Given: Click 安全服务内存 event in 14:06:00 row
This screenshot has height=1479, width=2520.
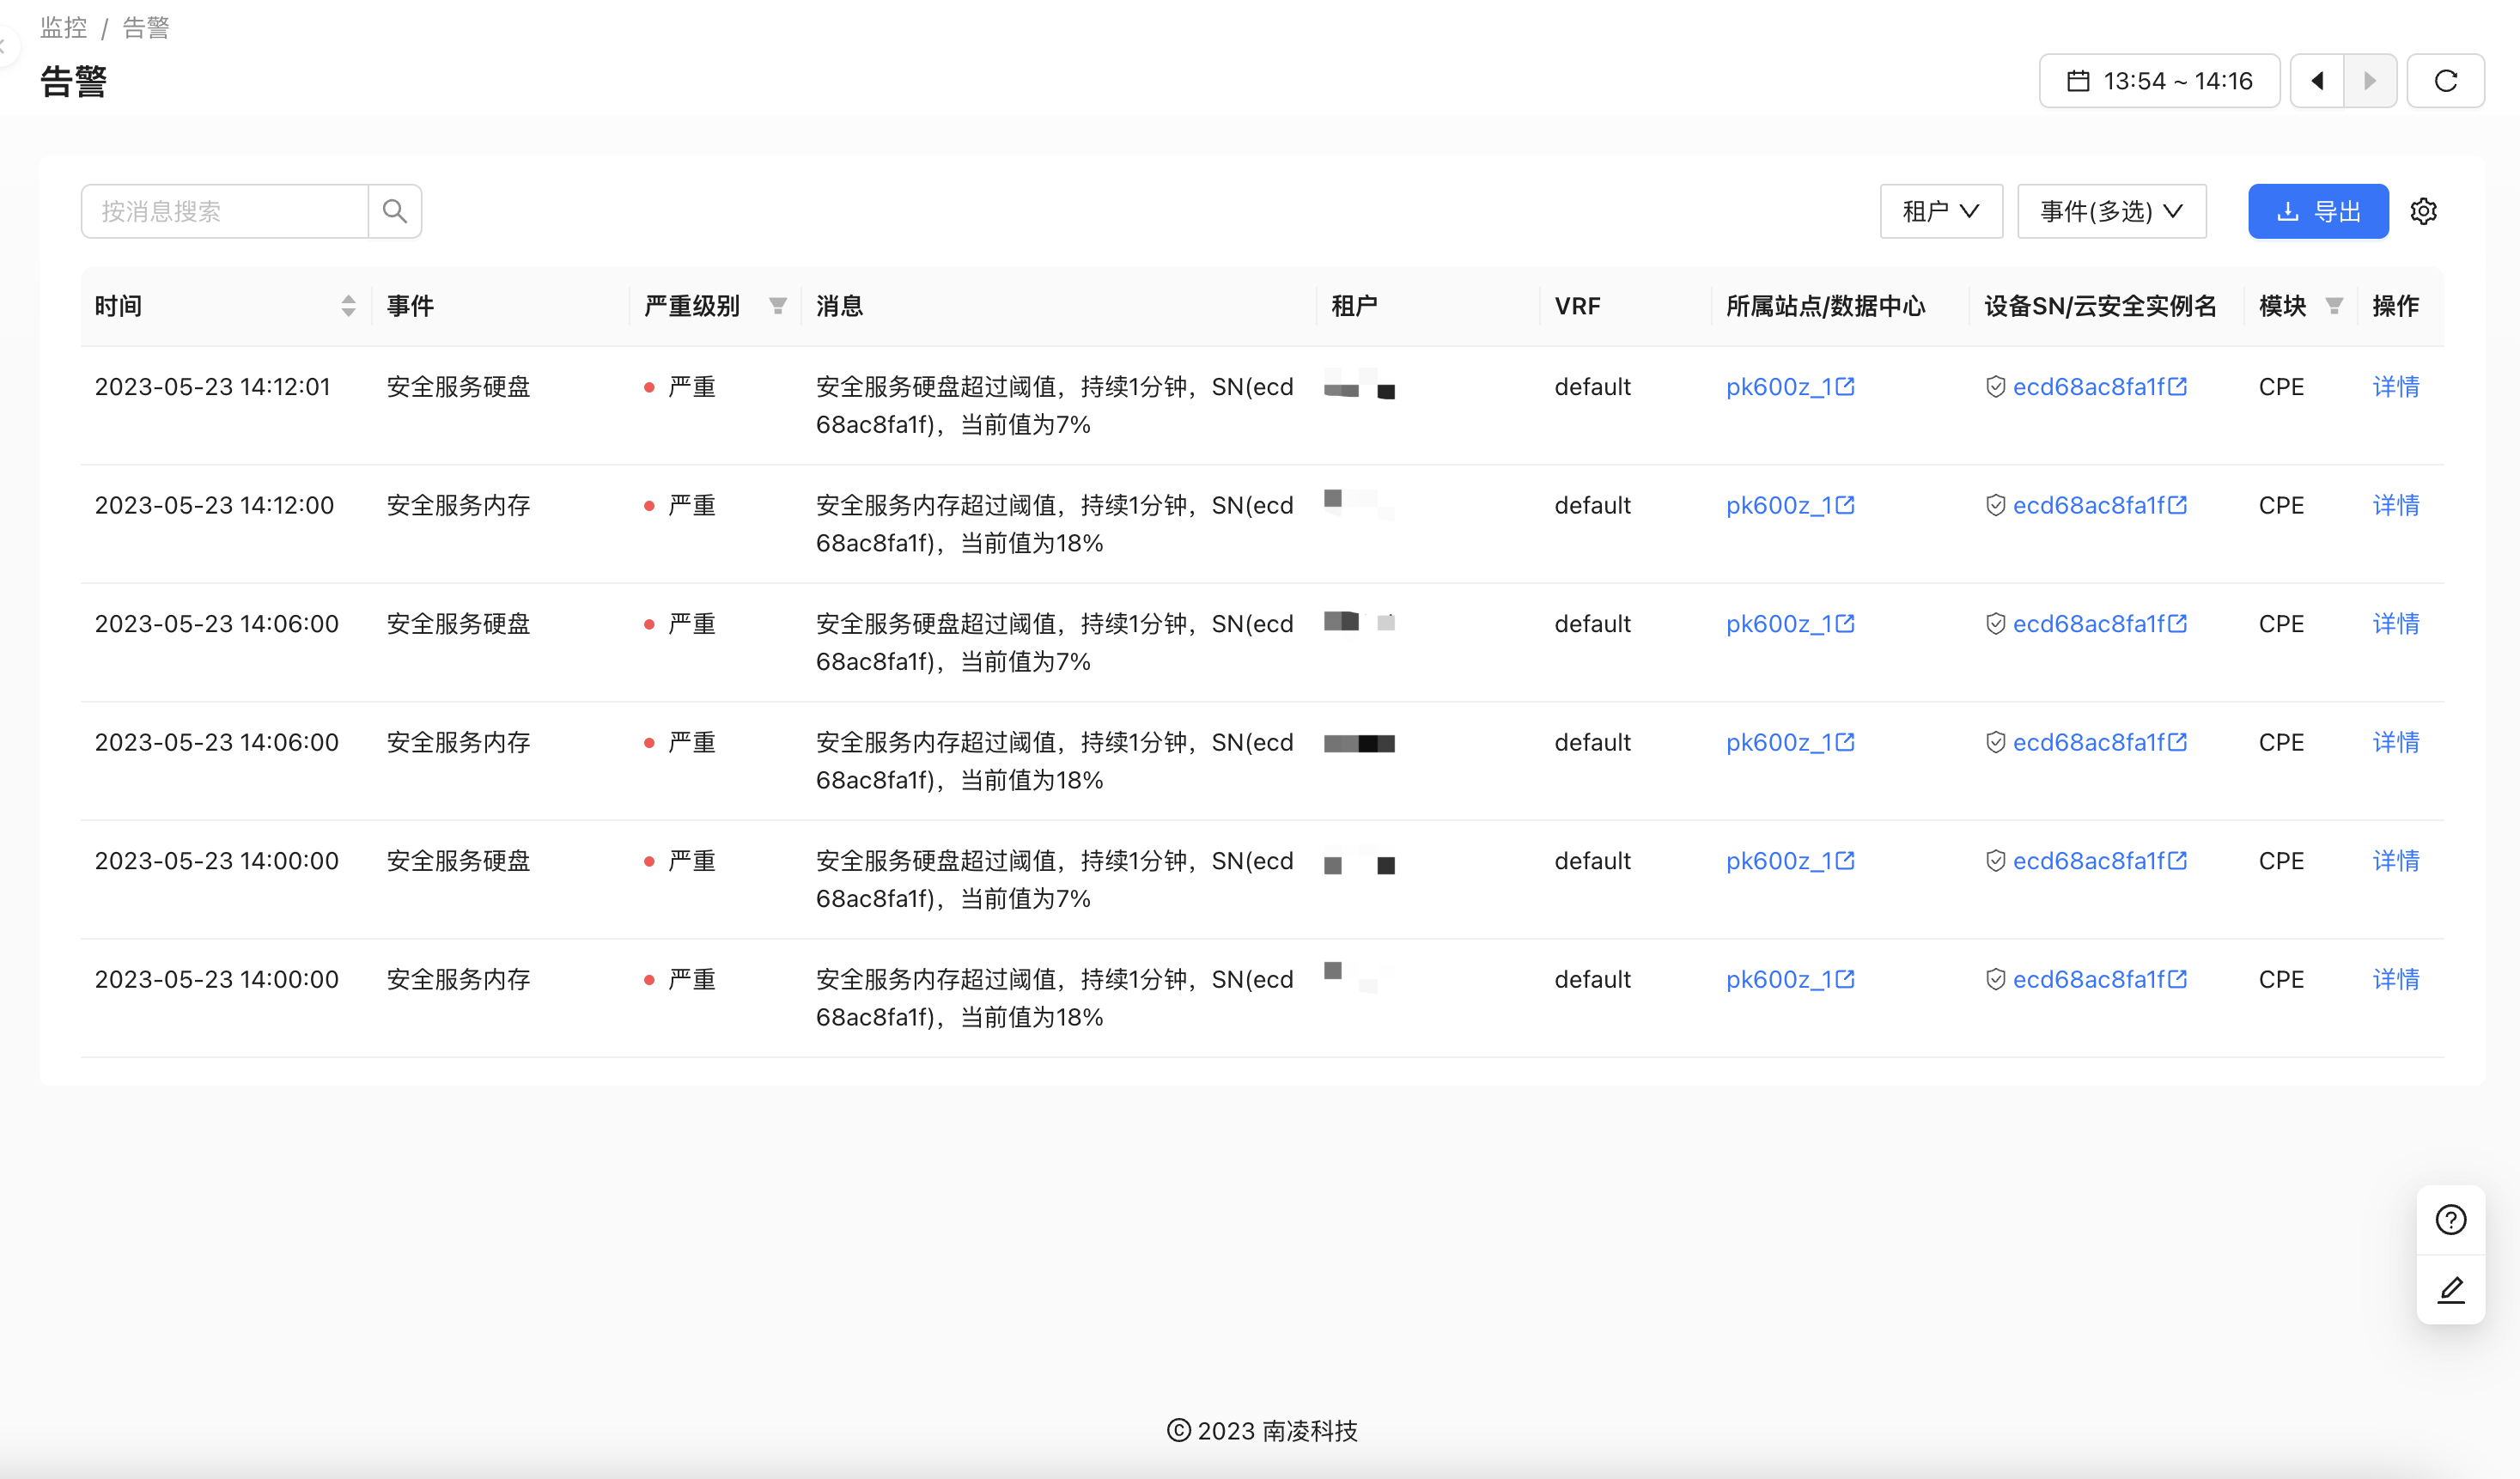Looking at the screenshot, I should (458, 742).
